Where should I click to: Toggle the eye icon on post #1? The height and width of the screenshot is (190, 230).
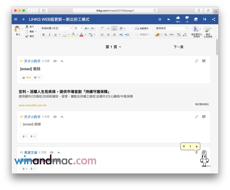tap(55, 61)
